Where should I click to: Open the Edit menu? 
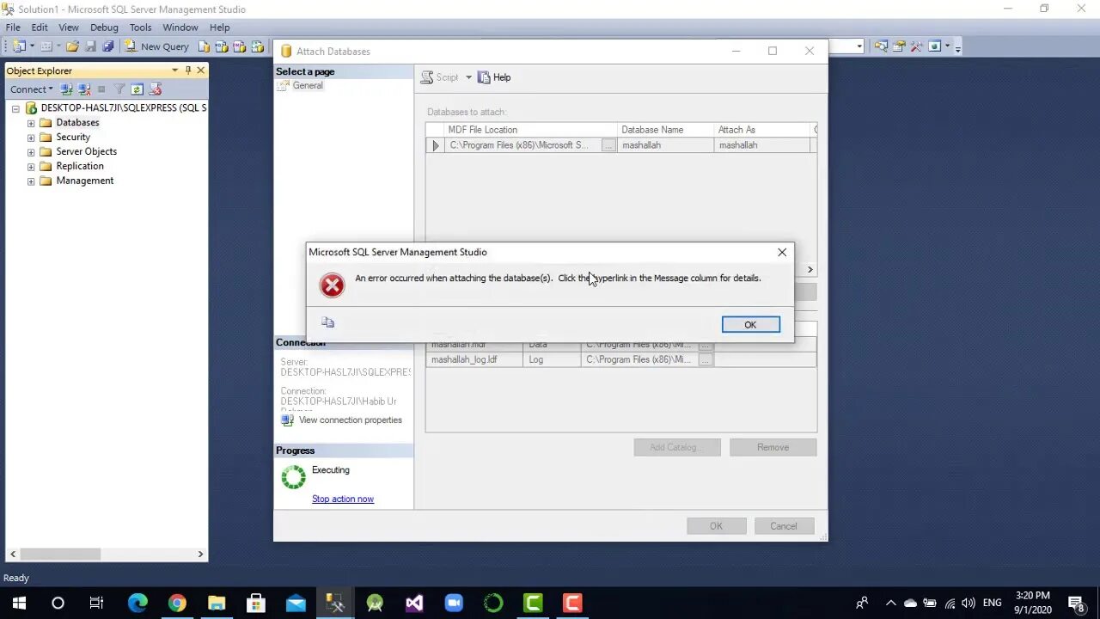coord(40,28)
